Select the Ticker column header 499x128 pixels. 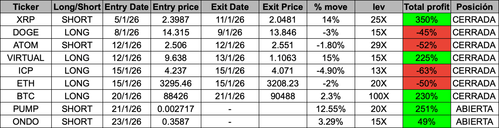26,7
